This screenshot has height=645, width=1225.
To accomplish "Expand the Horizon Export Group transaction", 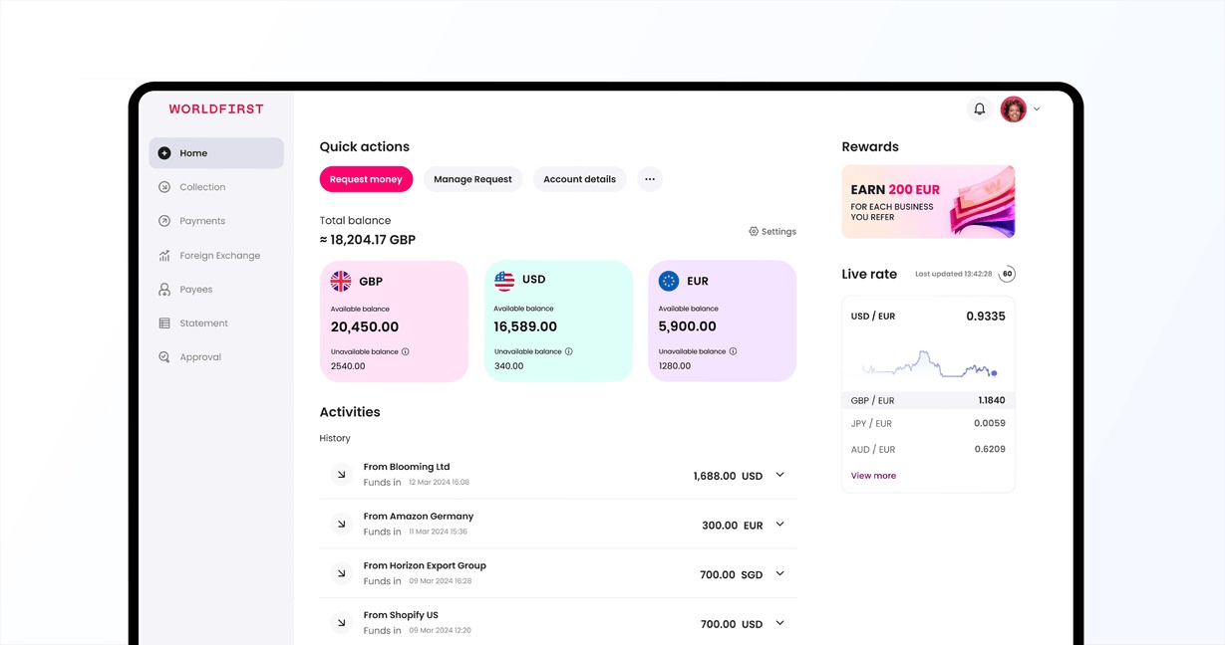I will pos(779,573).
